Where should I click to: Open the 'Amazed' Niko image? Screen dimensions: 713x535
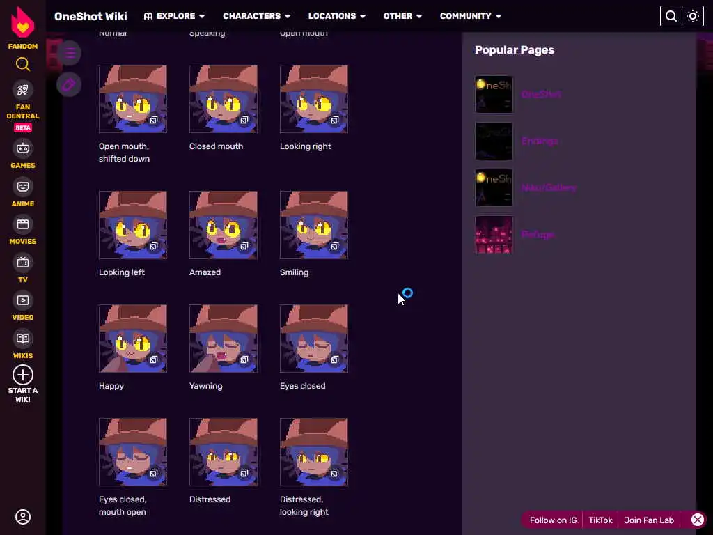point(224,225)
